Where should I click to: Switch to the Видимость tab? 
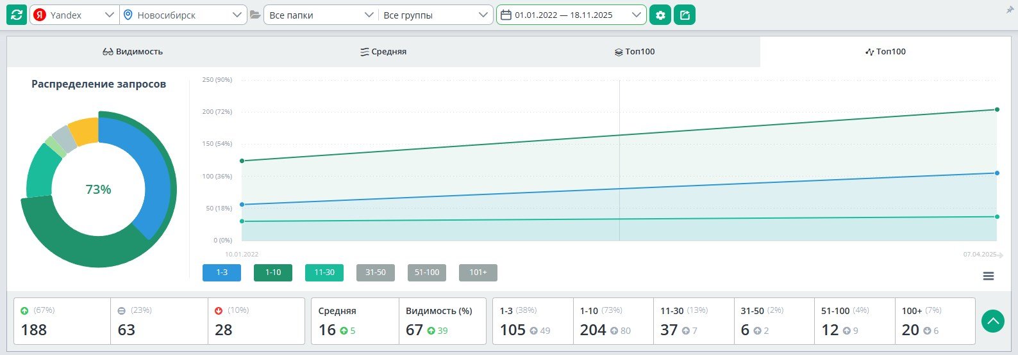(x=133, y=52)
